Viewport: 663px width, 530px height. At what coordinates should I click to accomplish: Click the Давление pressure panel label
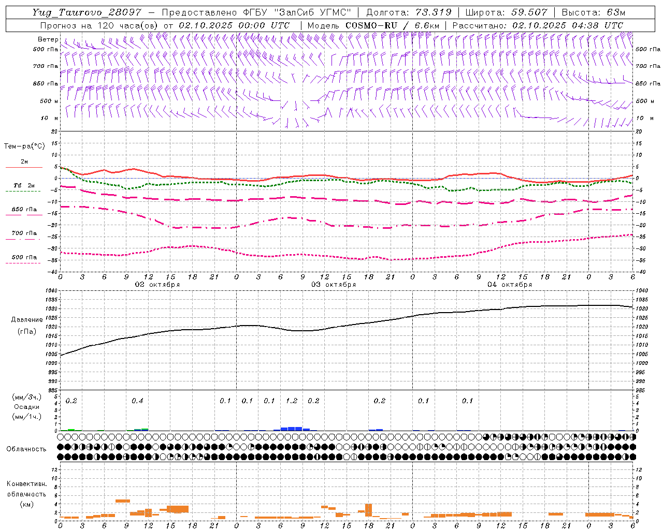pos(27,320)
